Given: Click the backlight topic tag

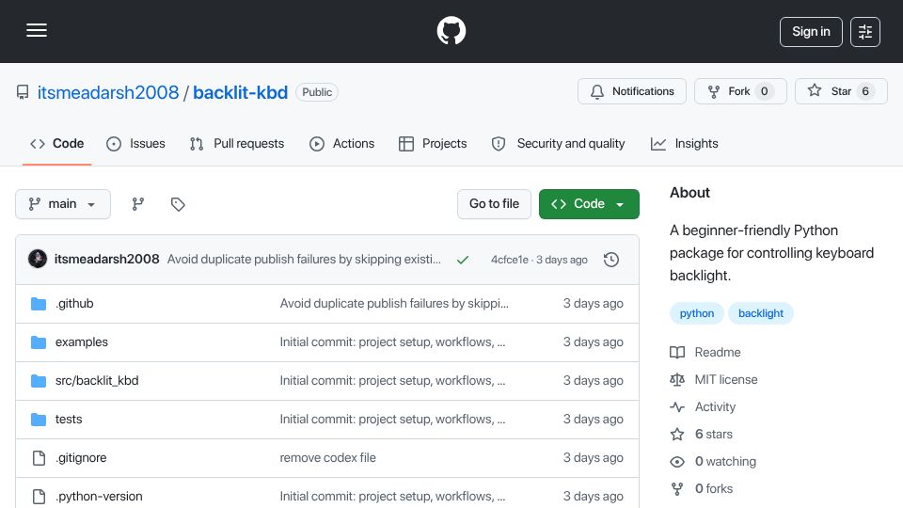Looking at the screenshot, I should click(x=761, y=313).
